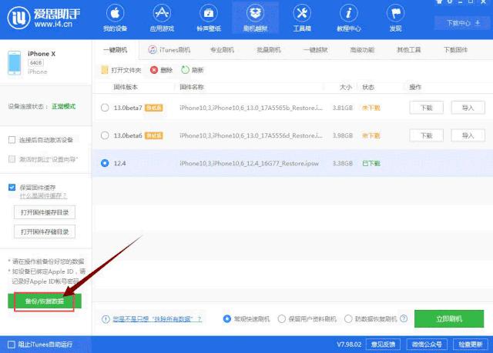
Task: Click 大小 column header
Action: tap(346, 87)
